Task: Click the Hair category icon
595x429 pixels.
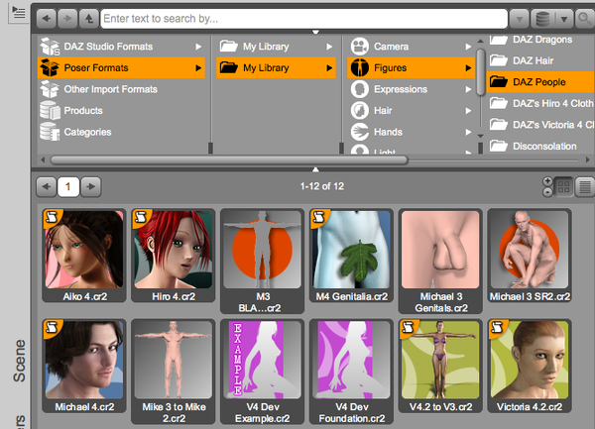Action: (x=360, y=110)
